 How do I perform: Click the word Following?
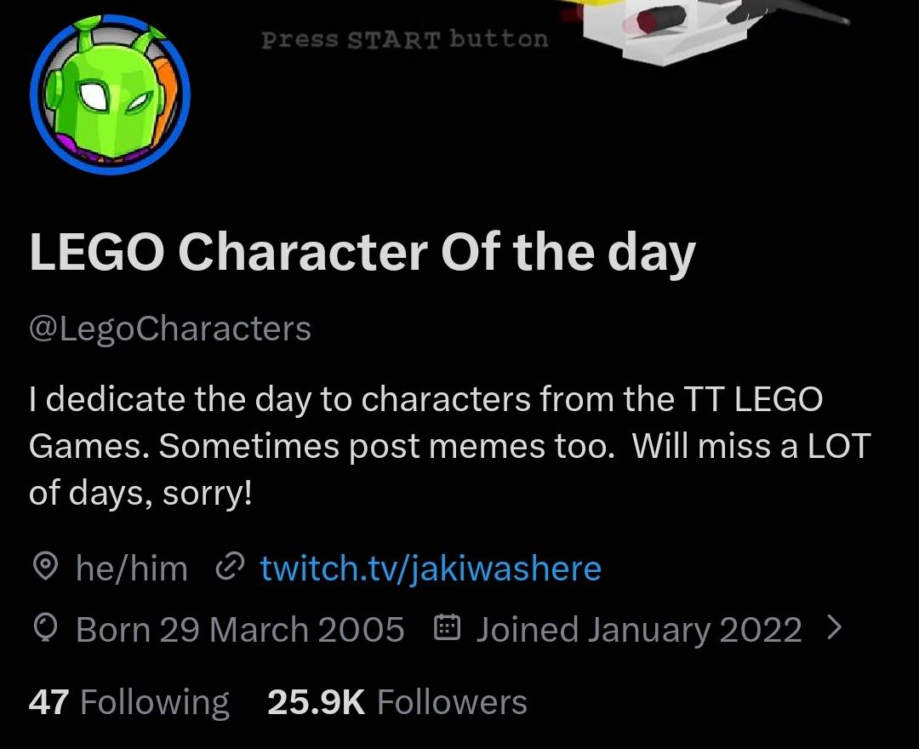pyautogui.click(x=154, y=702)
